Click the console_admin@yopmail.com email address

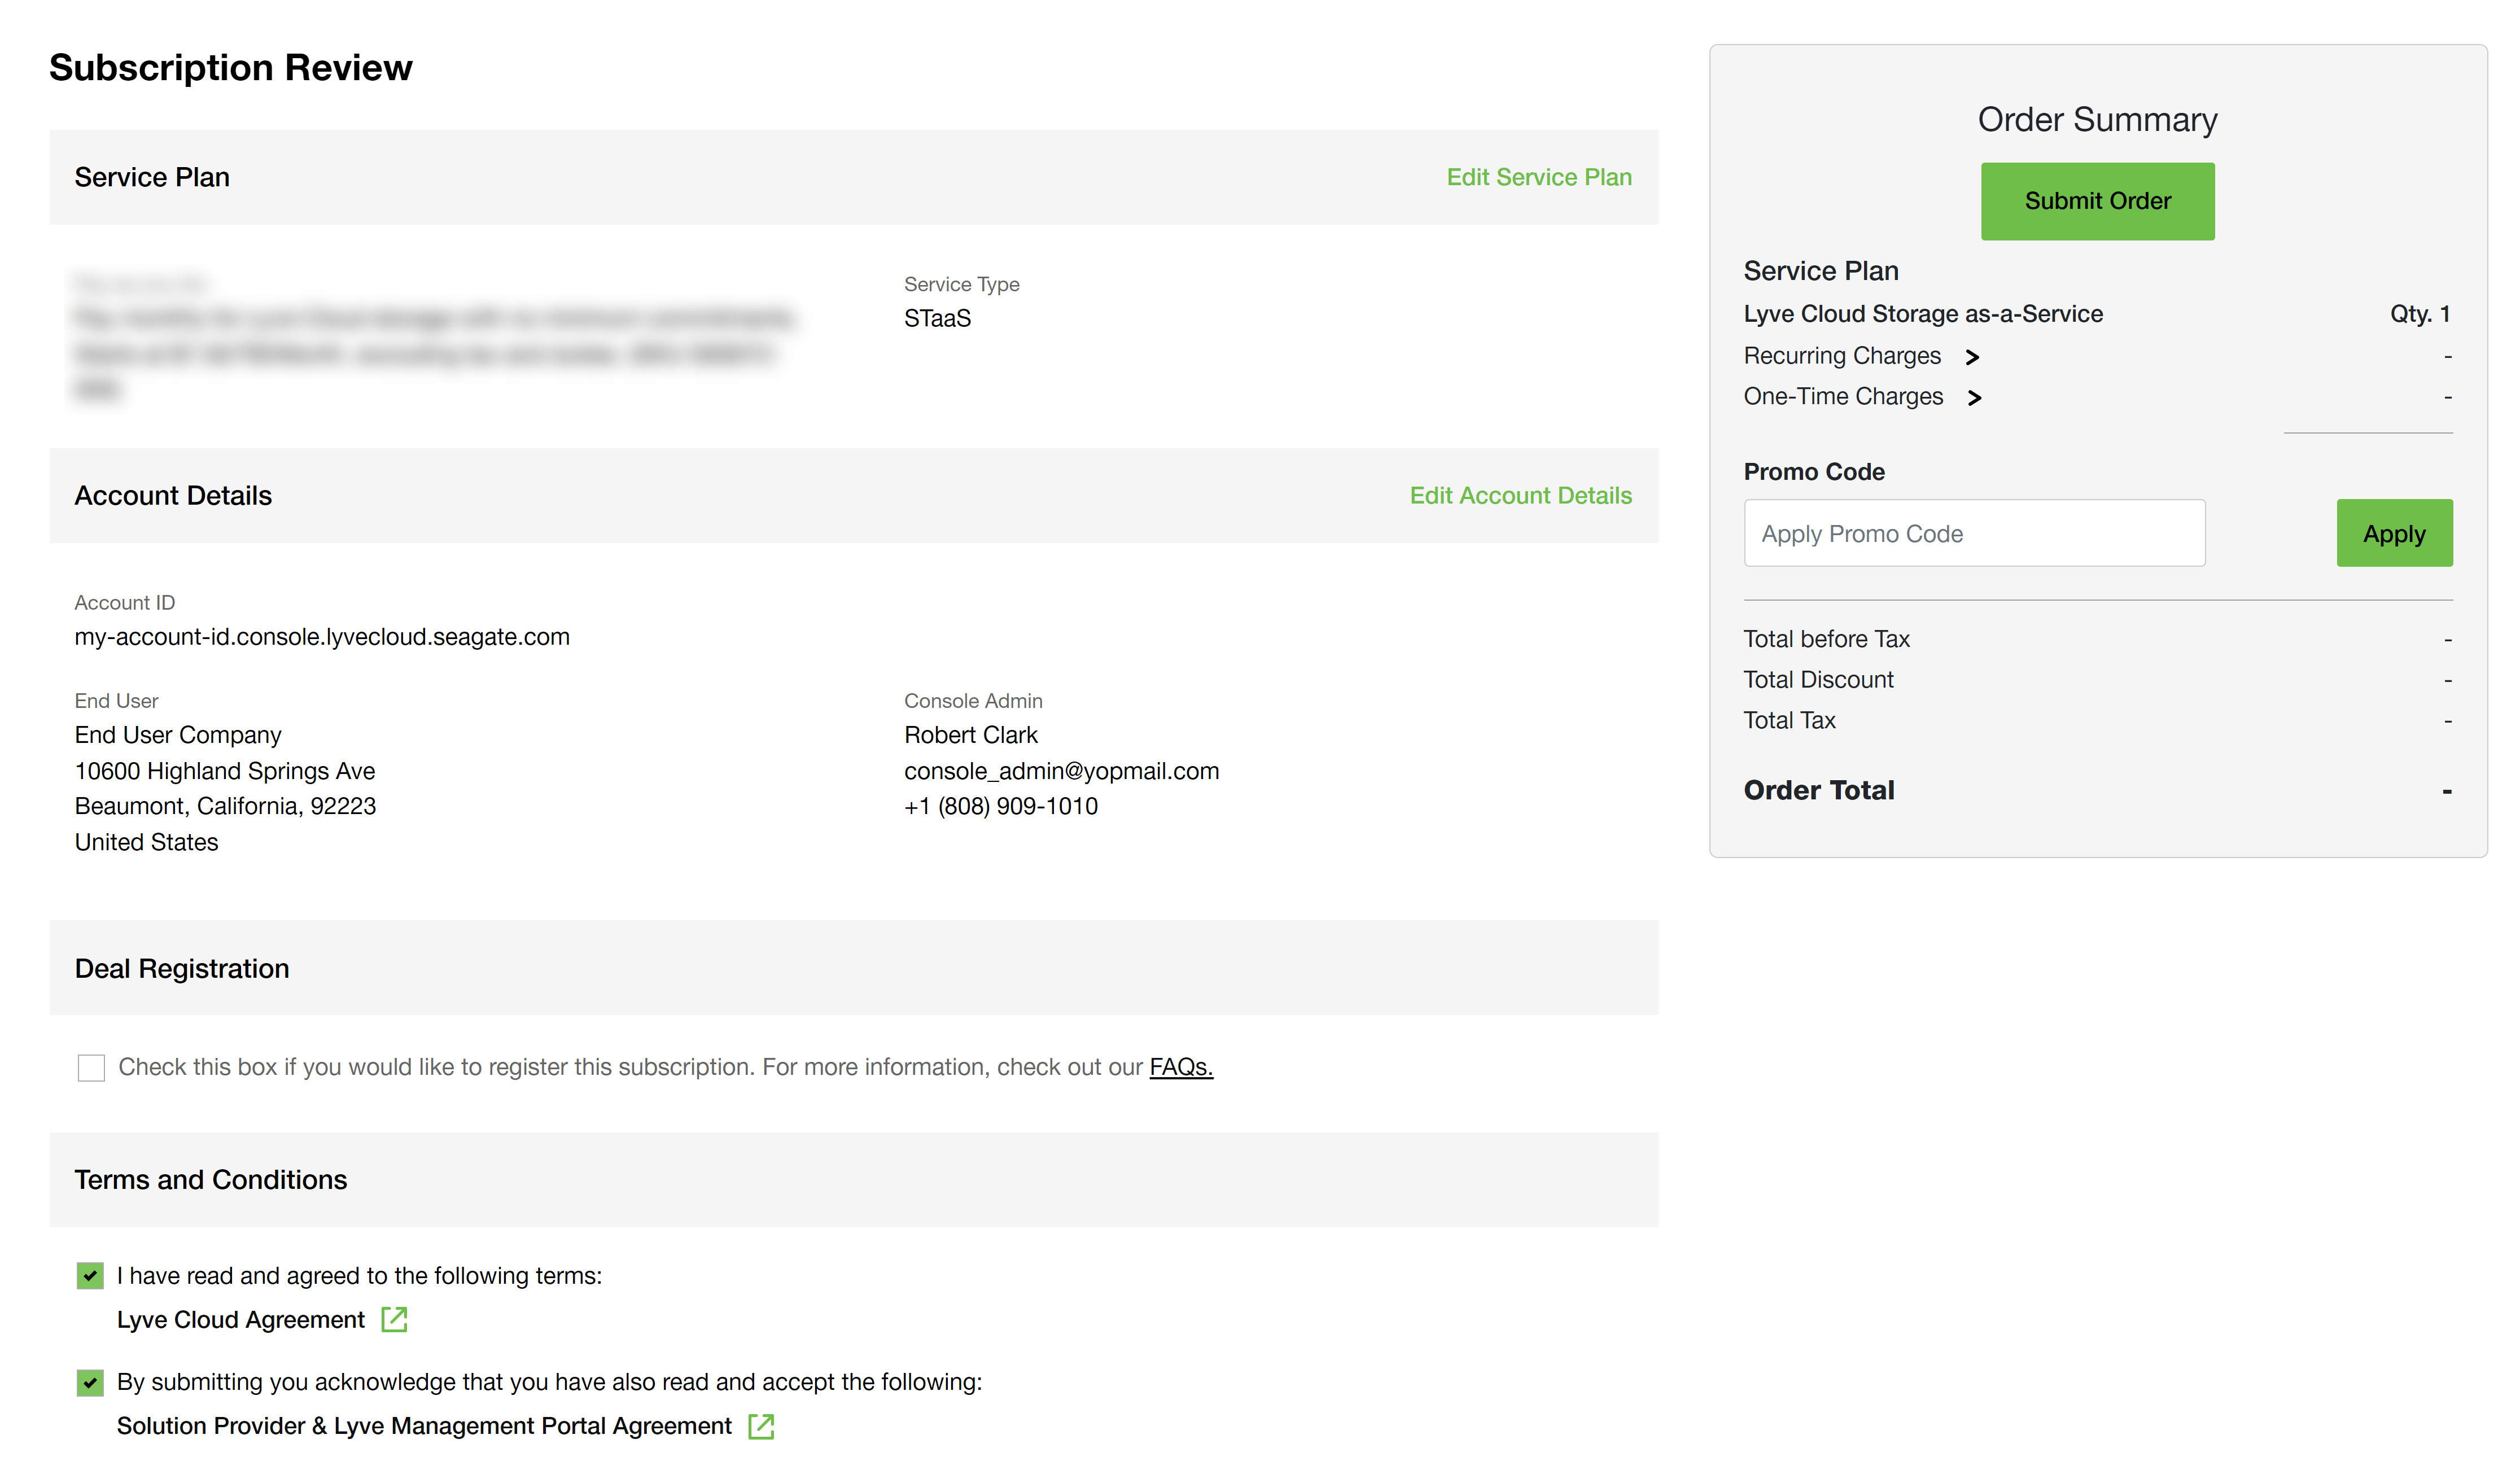click(1061, 771)
